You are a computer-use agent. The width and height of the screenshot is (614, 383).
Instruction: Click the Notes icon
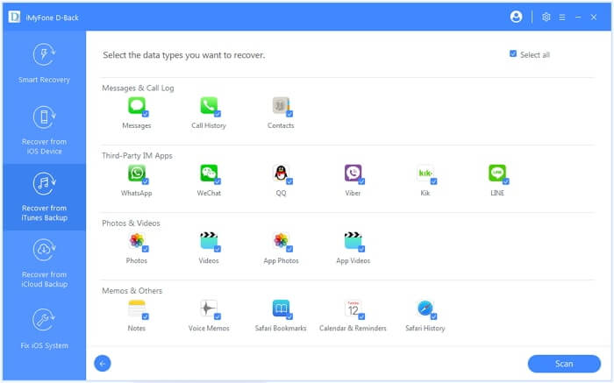(x=137, y=309)
